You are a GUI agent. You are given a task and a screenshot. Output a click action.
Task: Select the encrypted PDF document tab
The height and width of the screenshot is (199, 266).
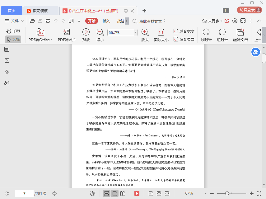click(93, 11)
